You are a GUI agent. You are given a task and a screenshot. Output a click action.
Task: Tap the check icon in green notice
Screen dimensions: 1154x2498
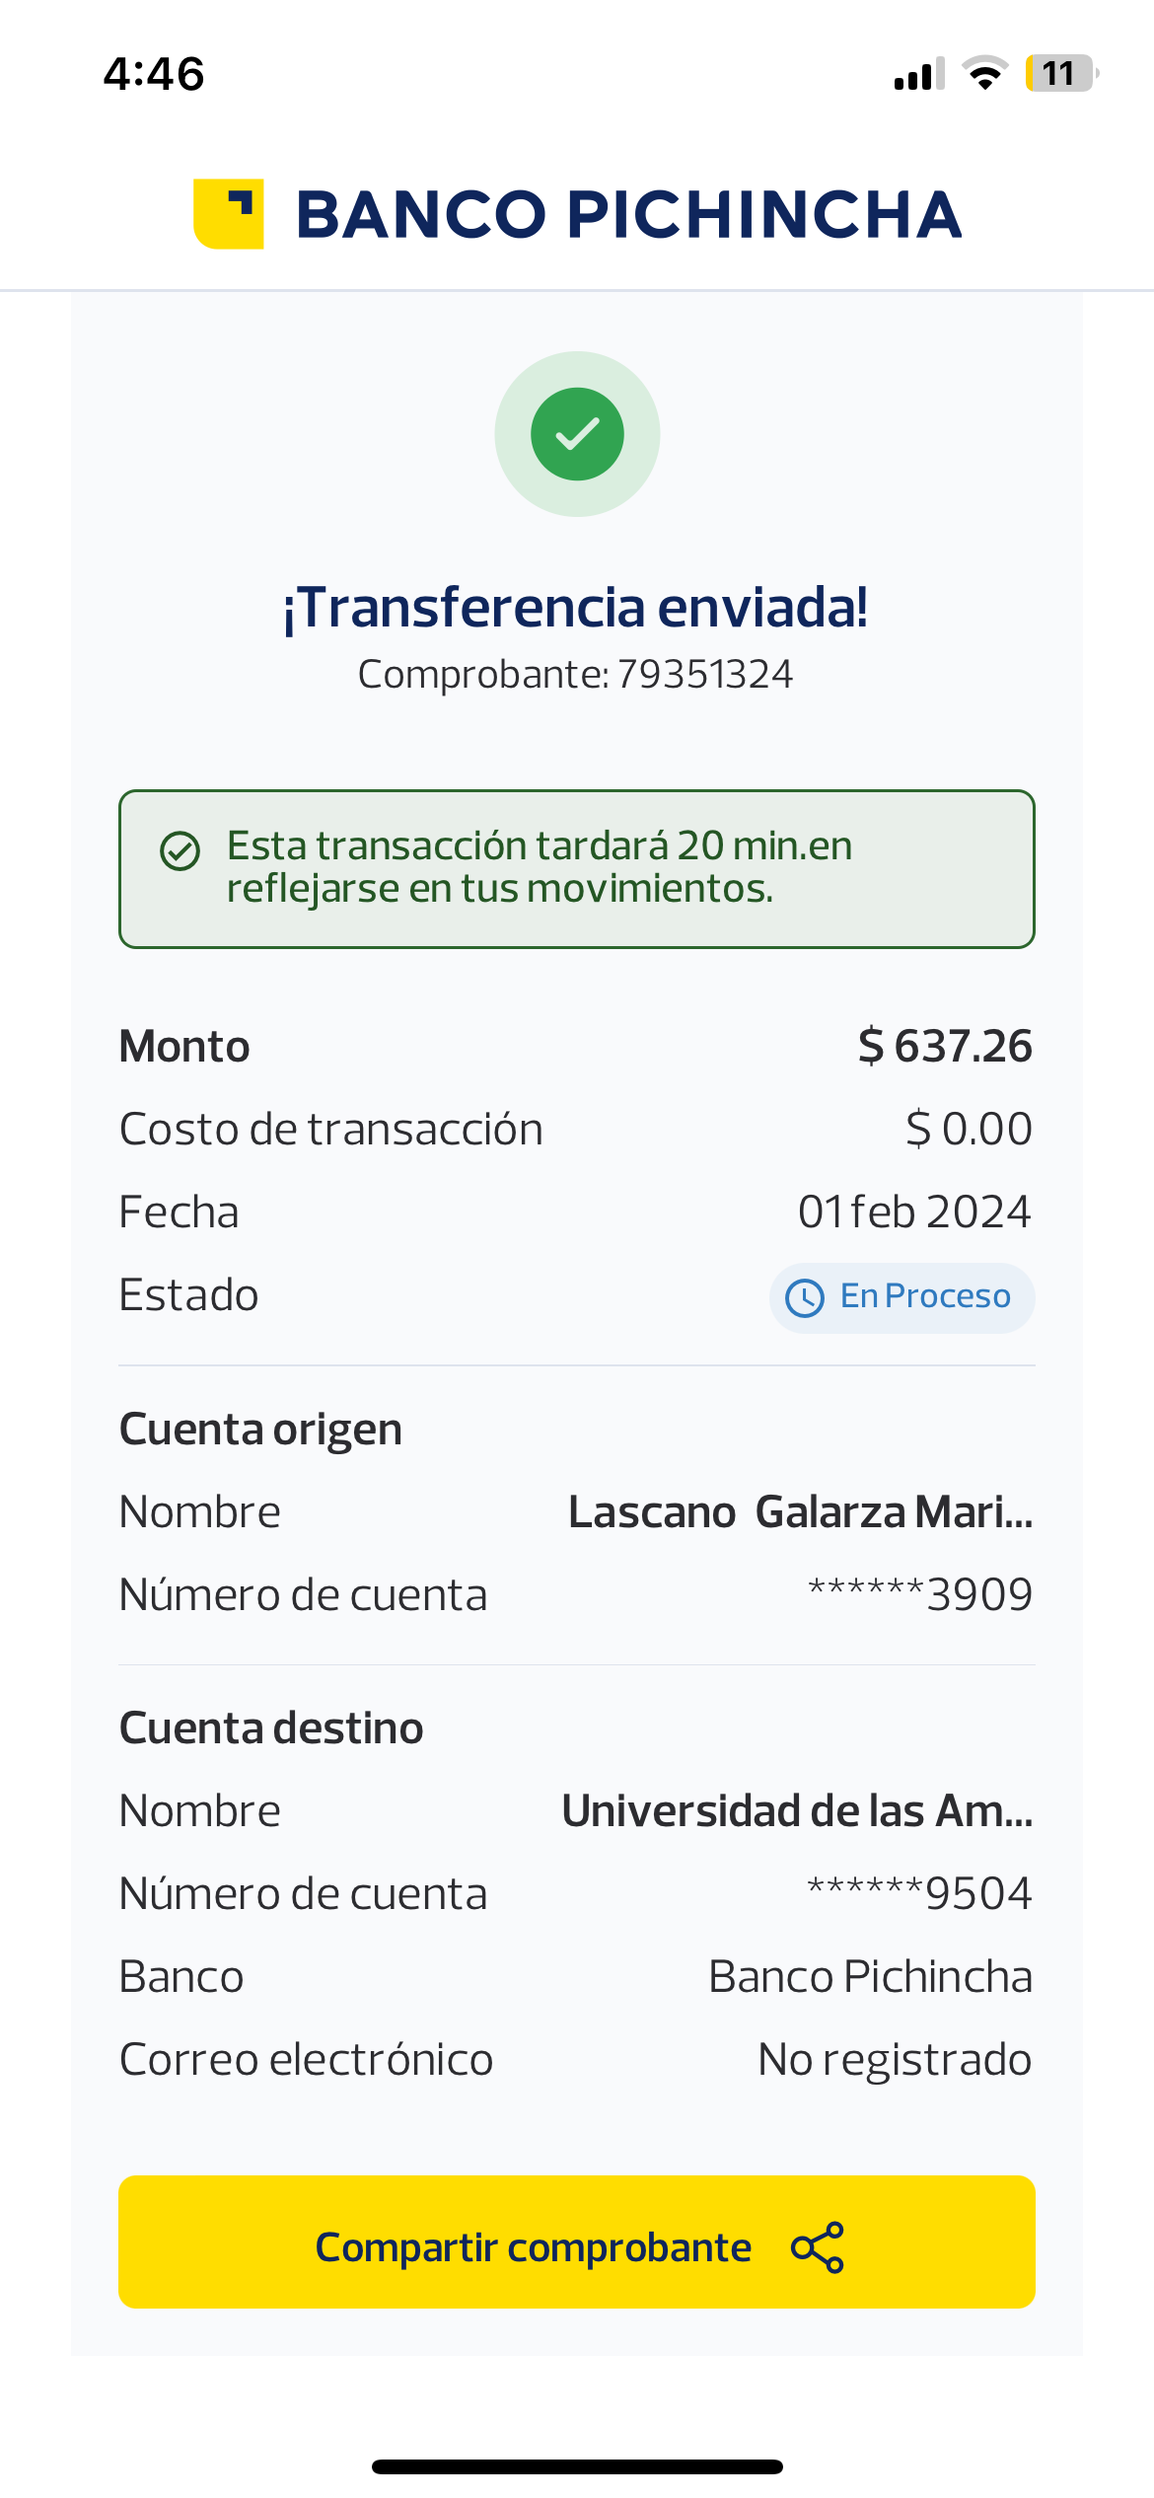click(180, 850)
